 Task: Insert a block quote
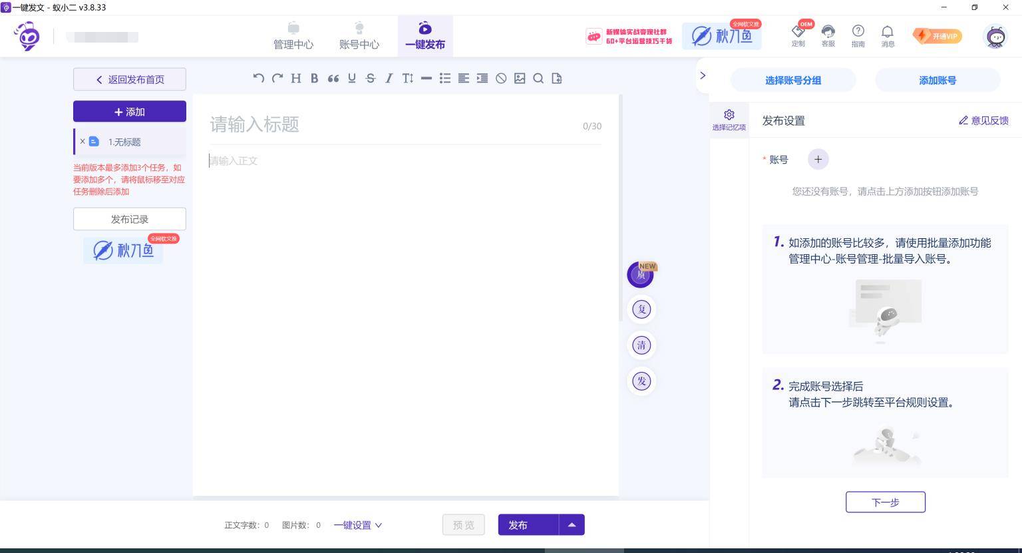(x=333, y=79)
